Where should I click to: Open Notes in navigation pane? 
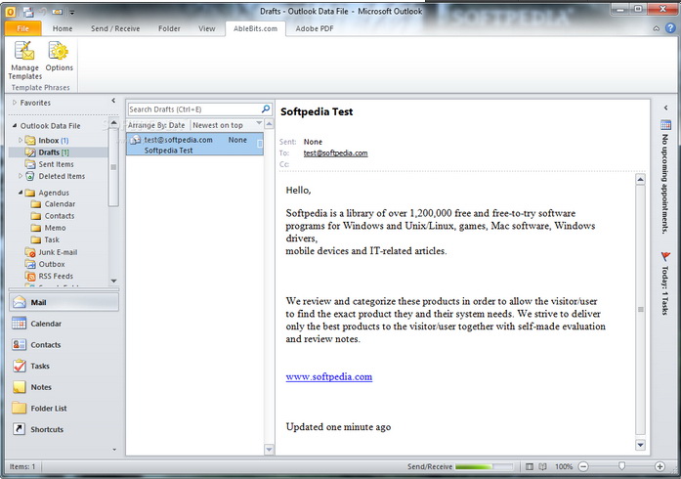point(64,387)
